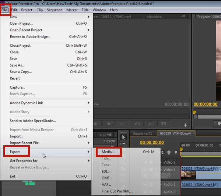Open the Project menu
Screen dimensions: 221x196
pyautogui.click(x=27, y=10)
